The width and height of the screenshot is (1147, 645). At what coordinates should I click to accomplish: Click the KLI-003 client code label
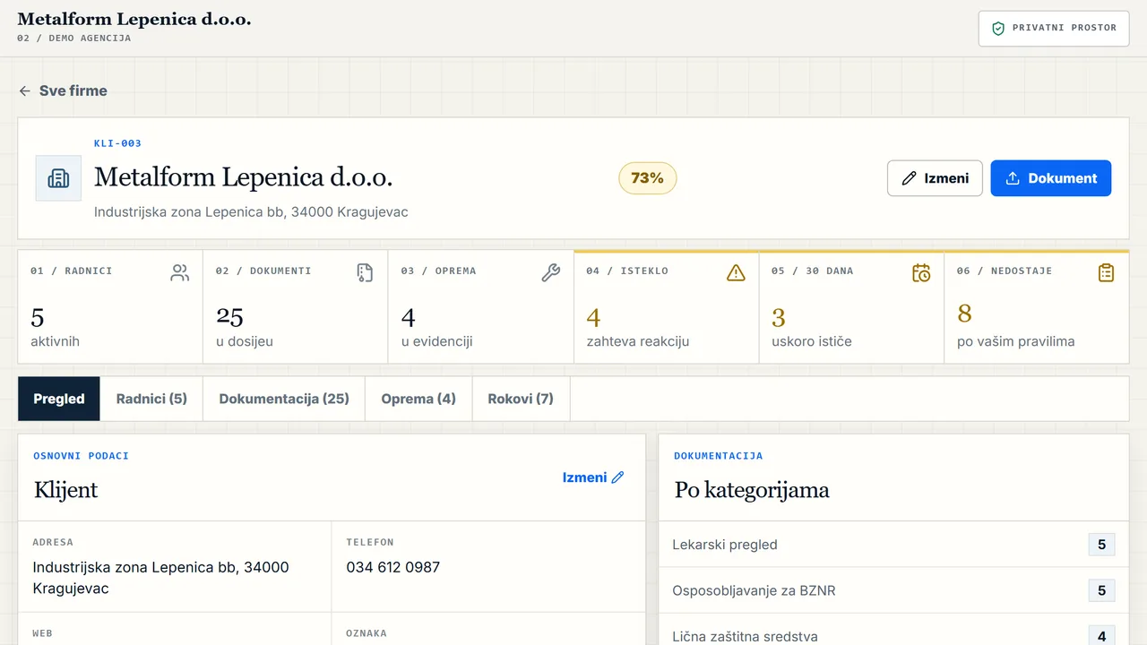tap(117, 143)
